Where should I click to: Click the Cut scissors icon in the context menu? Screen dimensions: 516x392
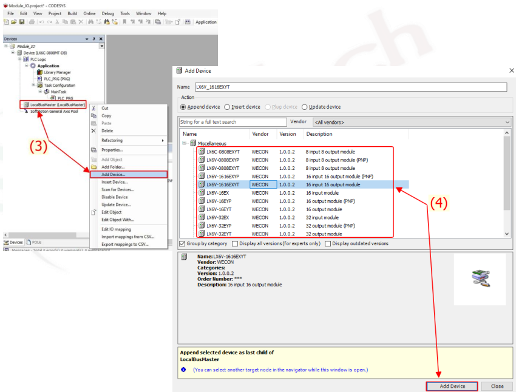[93, 108]
